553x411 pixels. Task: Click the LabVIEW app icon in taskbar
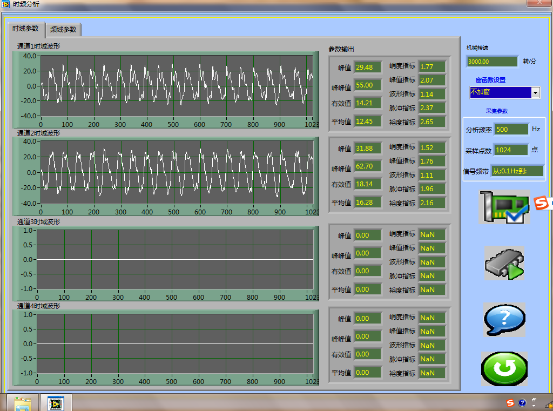point(56,403)
